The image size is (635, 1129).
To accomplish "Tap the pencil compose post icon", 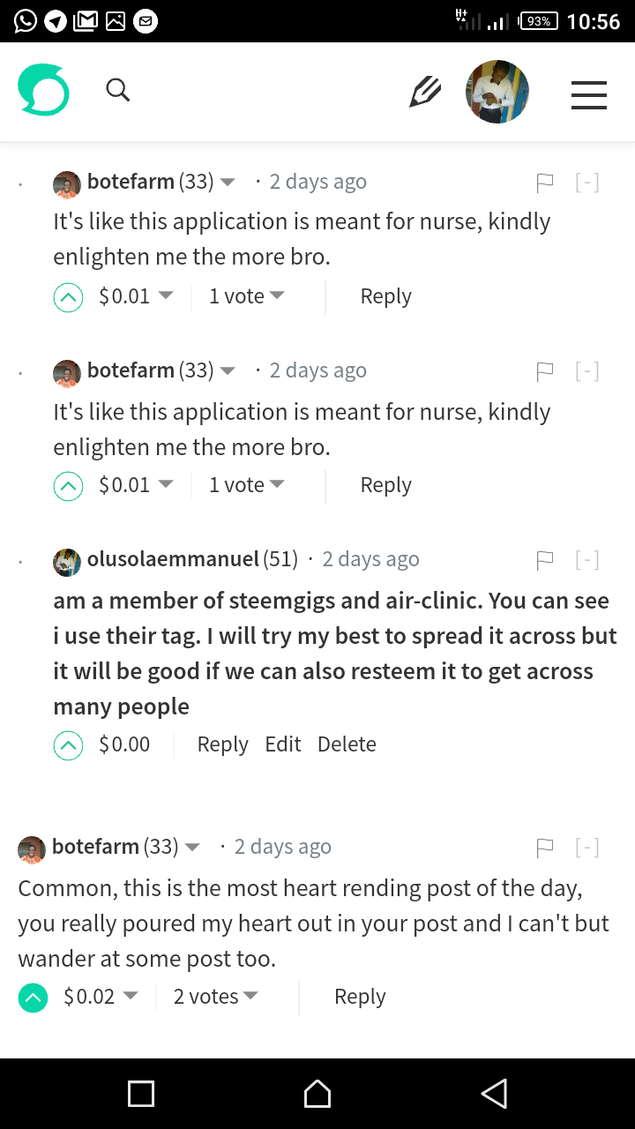I will (x=425, y=91).
